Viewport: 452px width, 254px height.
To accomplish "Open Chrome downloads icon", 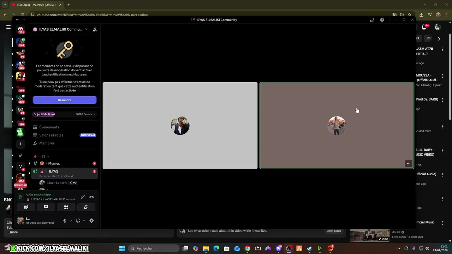I will click(x=421, y=15).
